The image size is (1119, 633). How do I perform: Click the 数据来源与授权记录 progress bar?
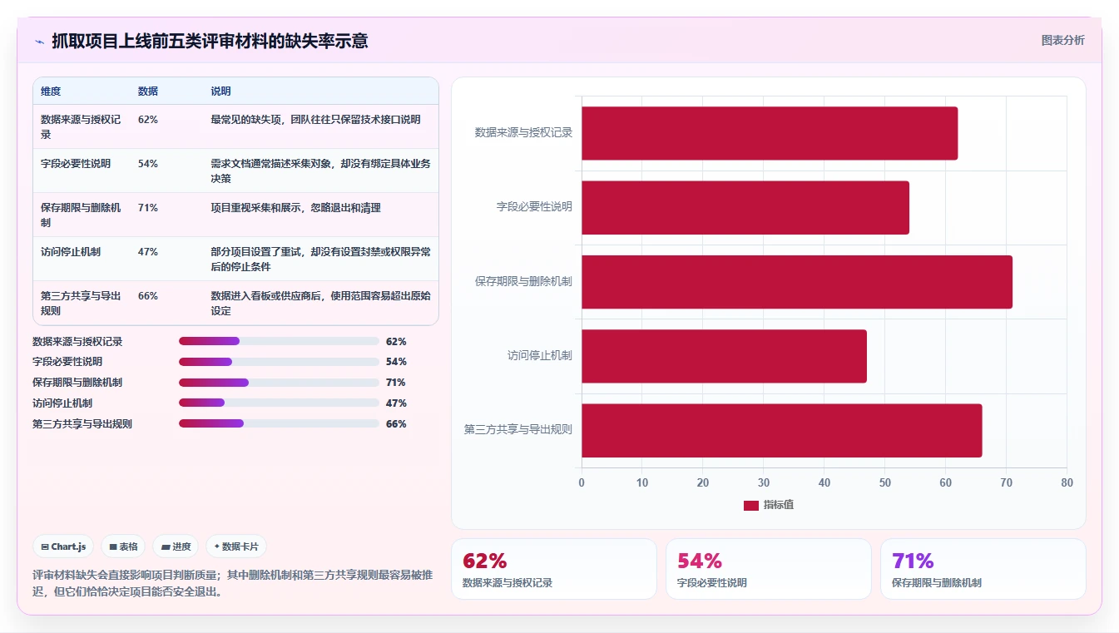[279, 341]
